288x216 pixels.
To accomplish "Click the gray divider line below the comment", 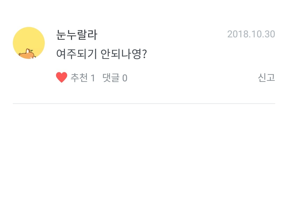I will pos(144,103).
